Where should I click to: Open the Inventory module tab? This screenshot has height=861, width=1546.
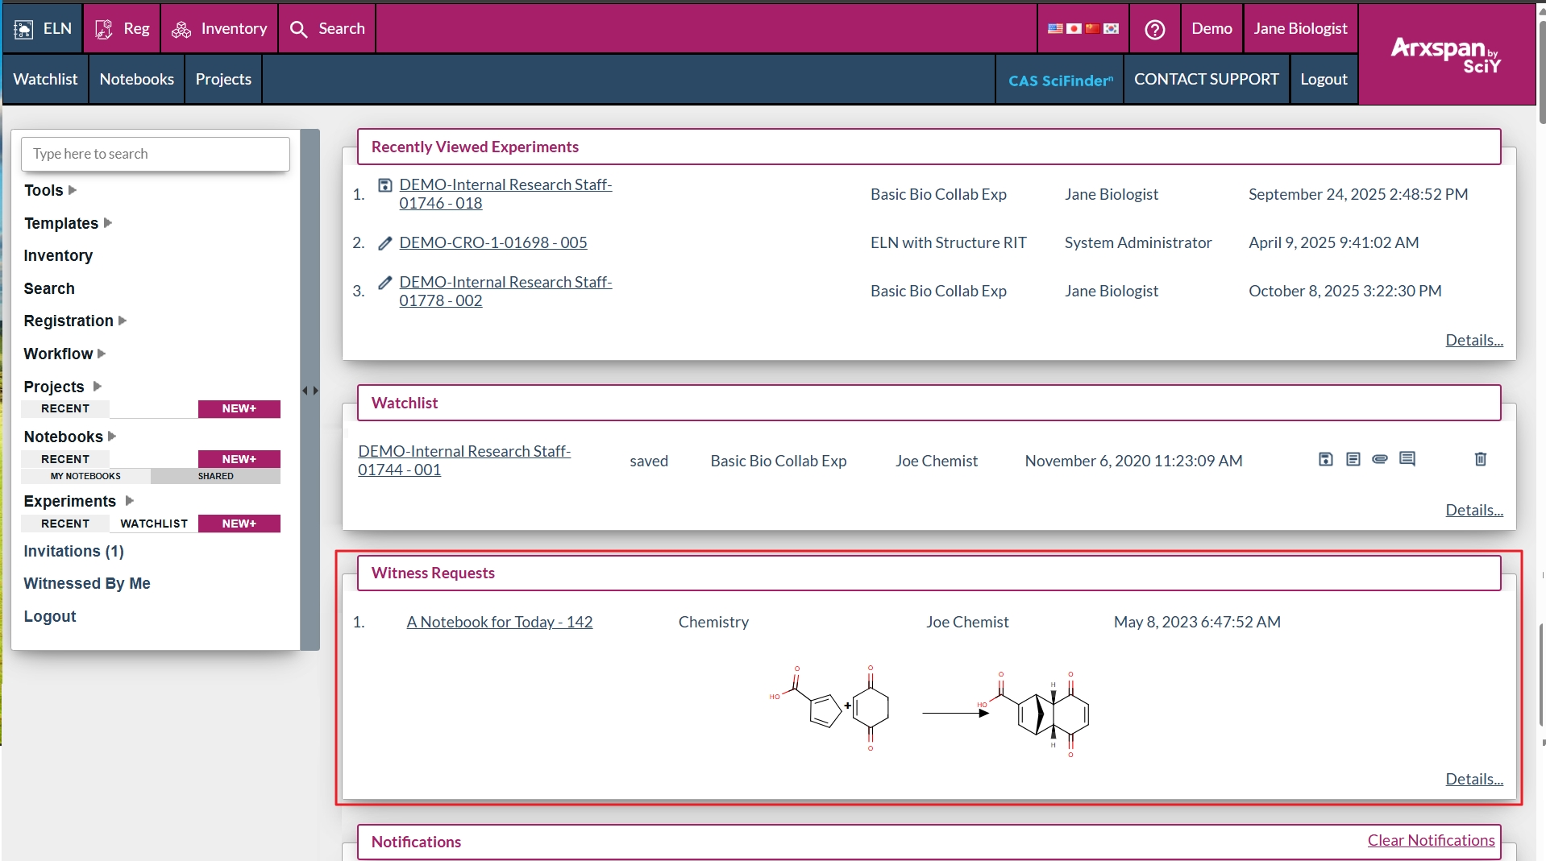(x=219, y=29)
